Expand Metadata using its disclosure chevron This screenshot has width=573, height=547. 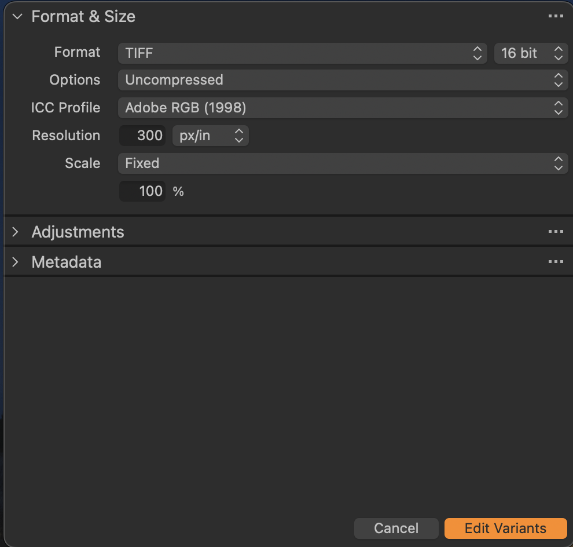tap(16, 262)
